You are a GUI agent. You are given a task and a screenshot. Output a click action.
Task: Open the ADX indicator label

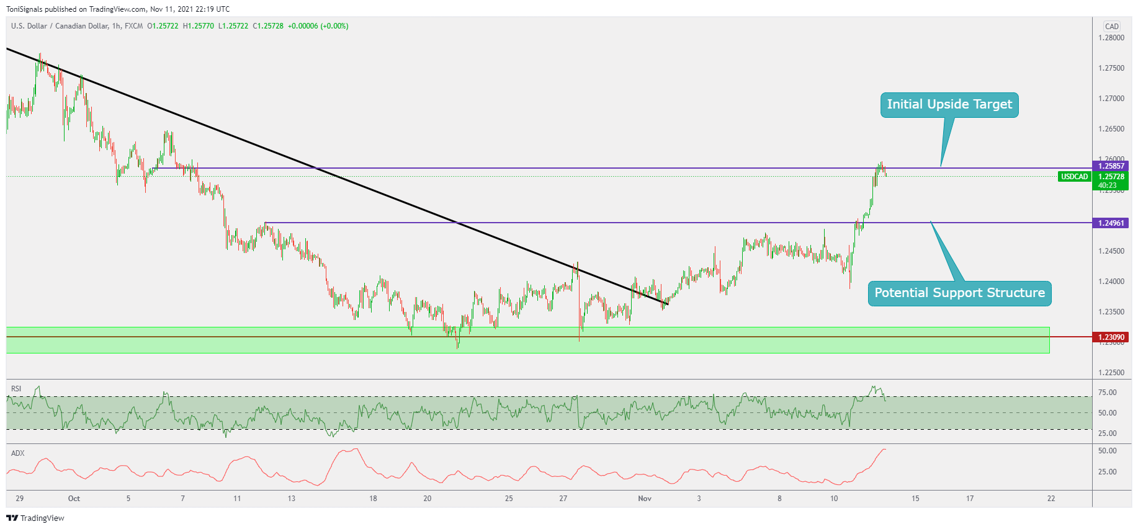(18, 453)
